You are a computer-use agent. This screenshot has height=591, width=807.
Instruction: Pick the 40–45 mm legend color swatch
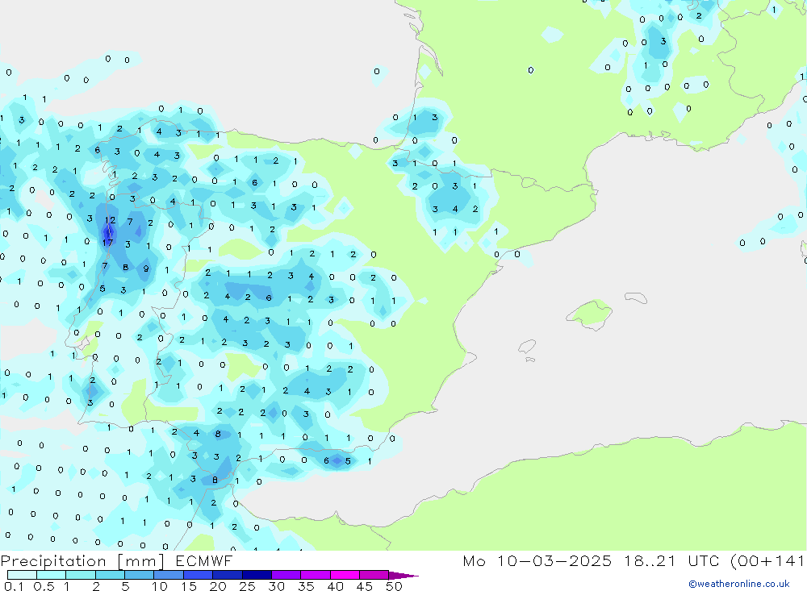tap(345, 575)
